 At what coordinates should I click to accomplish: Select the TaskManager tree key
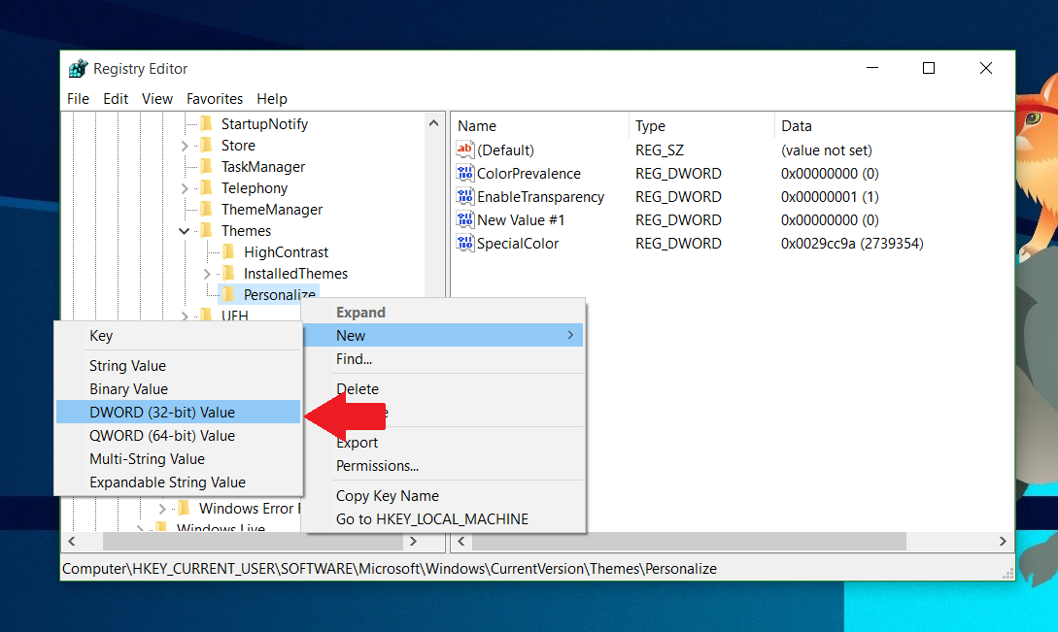(263, 167)
